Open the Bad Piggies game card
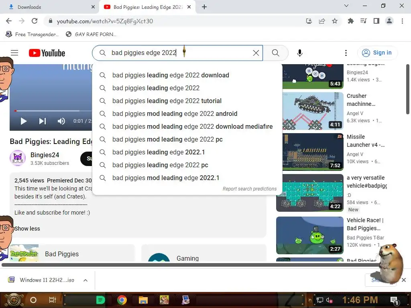The image size is (411, 308). (72, 253)
